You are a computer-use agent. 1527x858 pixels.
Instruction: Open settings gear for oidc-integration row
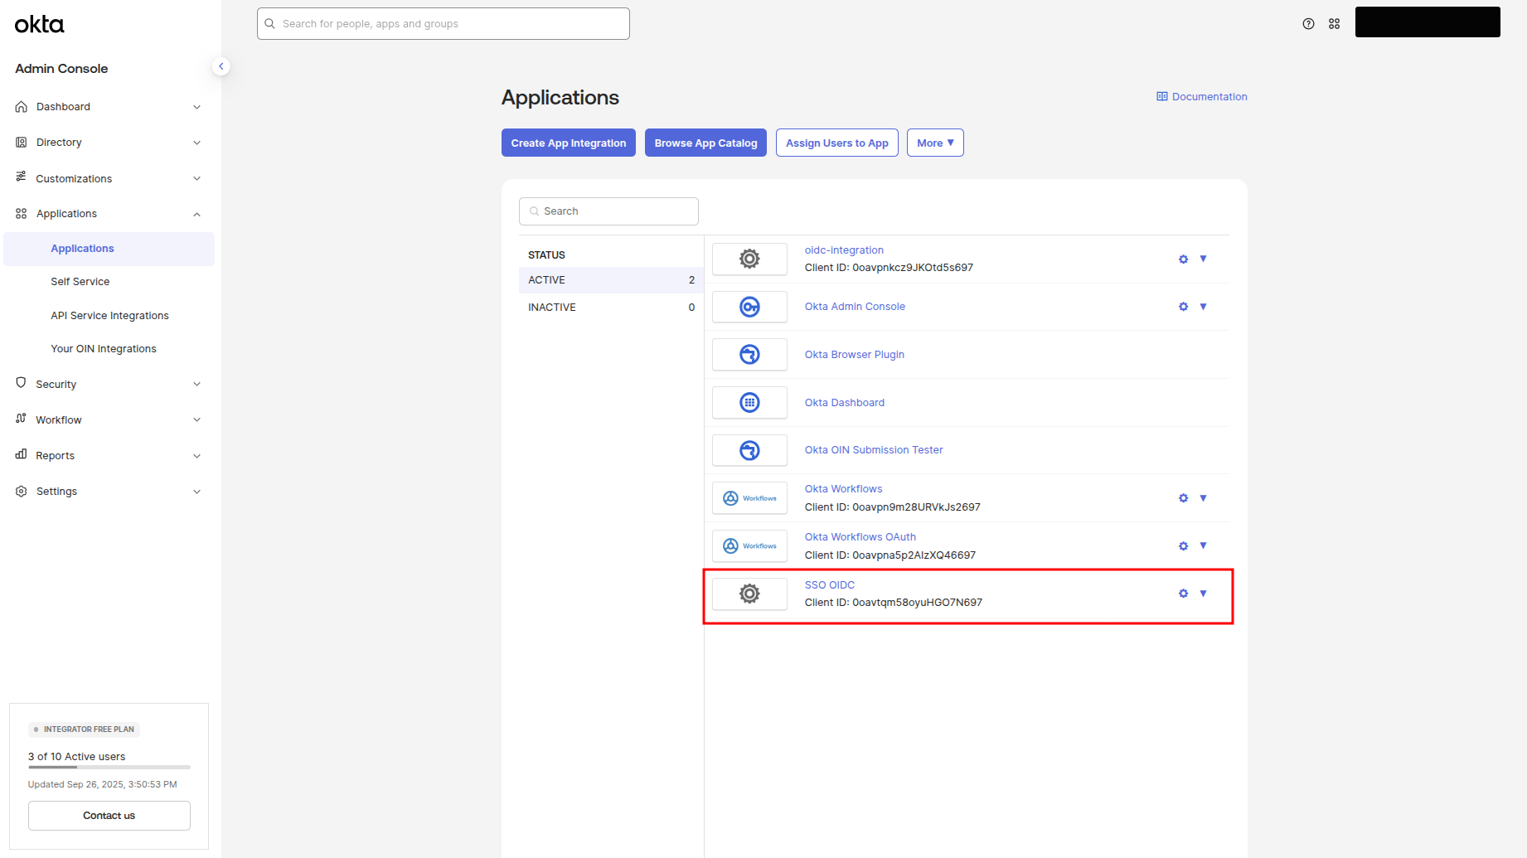[x=1183, y=259]
